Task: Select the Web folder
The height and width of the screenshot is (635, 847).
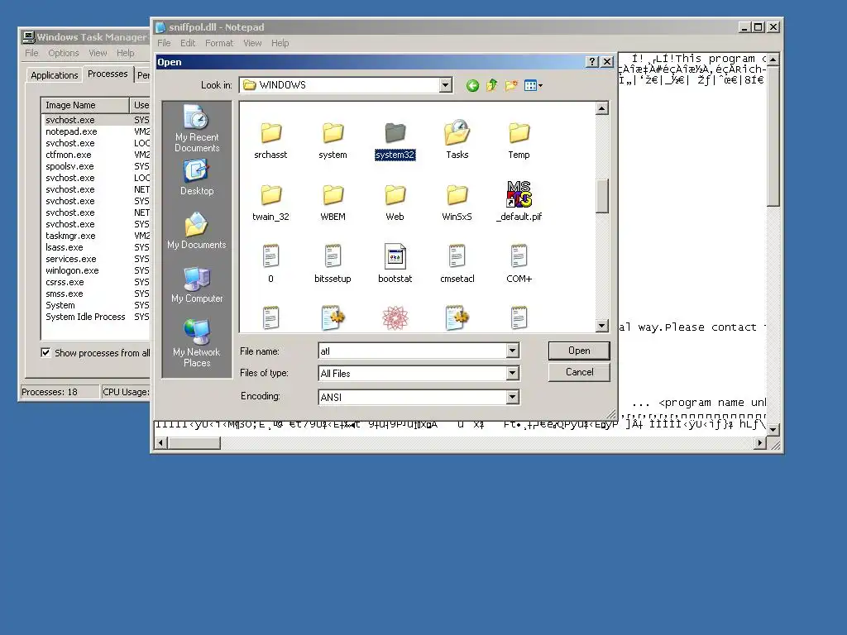Action: pos(395,203)
